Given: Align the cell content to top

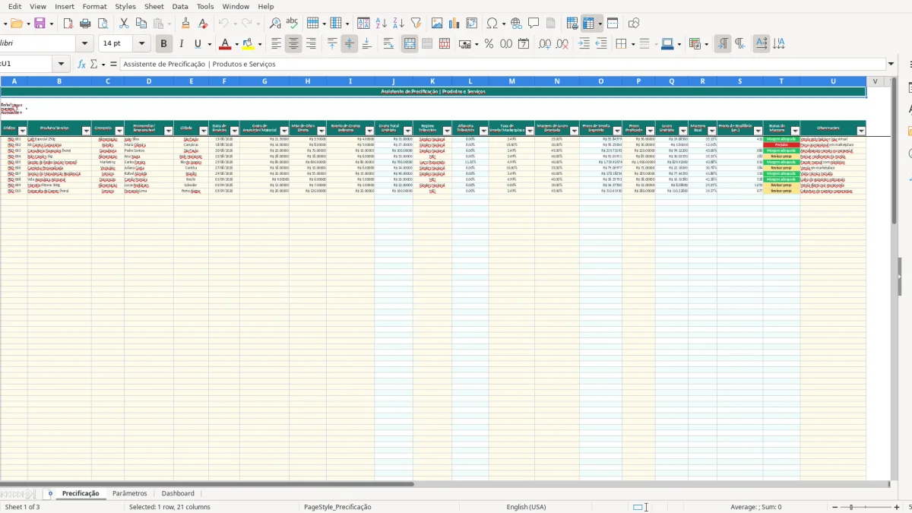Looking at the screenshot, I should tap(332, 44).
